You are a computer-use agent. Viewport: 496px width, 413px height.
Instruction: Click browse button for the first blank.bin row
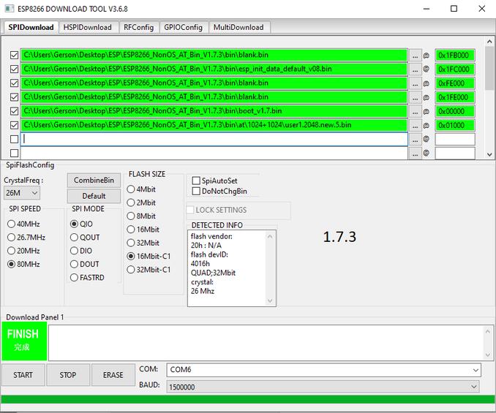(x=415, y=55)
